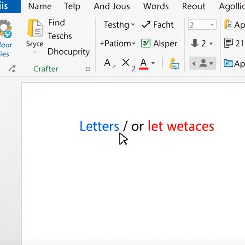Click the yellow person comment icon
The height and width of the screenshot is (245, 245).
(x=174, y=64)
